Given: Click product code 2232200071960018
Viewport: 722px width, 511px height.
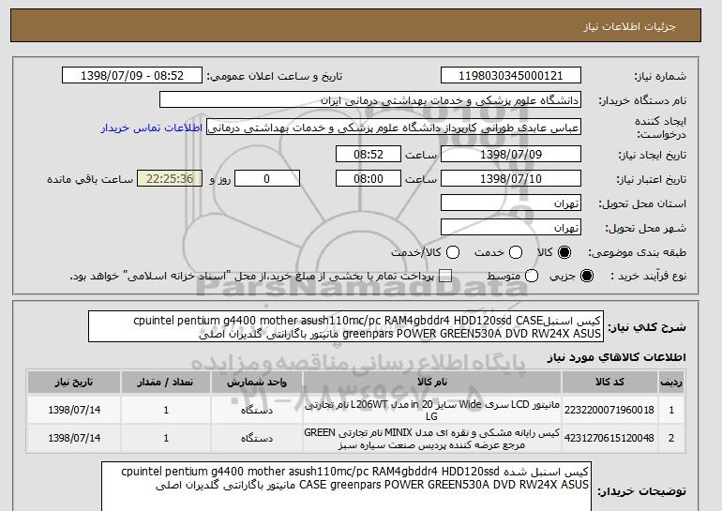Looking at the screenshot, I should pyautogui.click(x=609, y=410).
